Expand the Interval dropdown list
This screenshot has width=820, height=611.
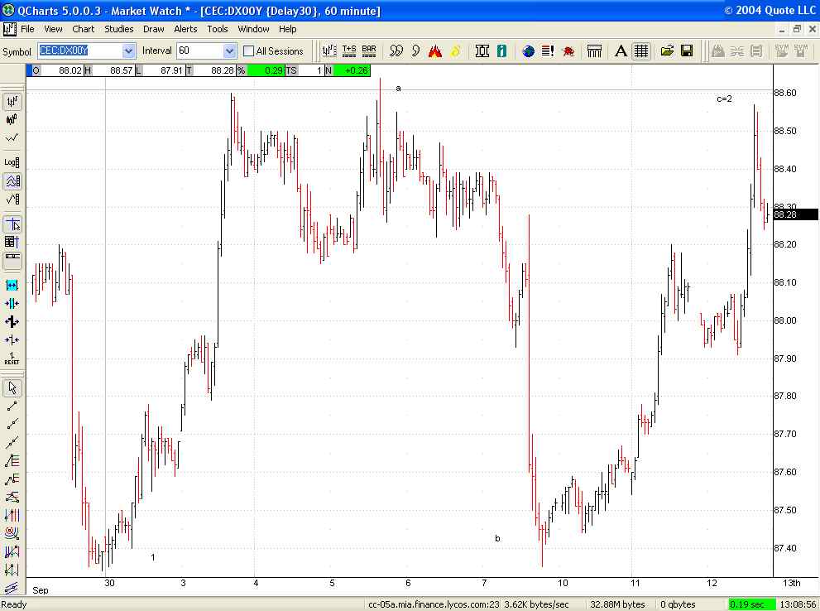click(x=229, y=51)
